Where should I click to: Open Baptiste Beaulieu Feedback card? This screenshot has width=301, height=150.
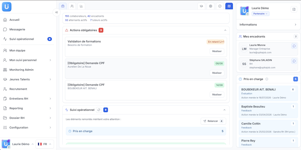pyautogui.click(x=268, y=110)
